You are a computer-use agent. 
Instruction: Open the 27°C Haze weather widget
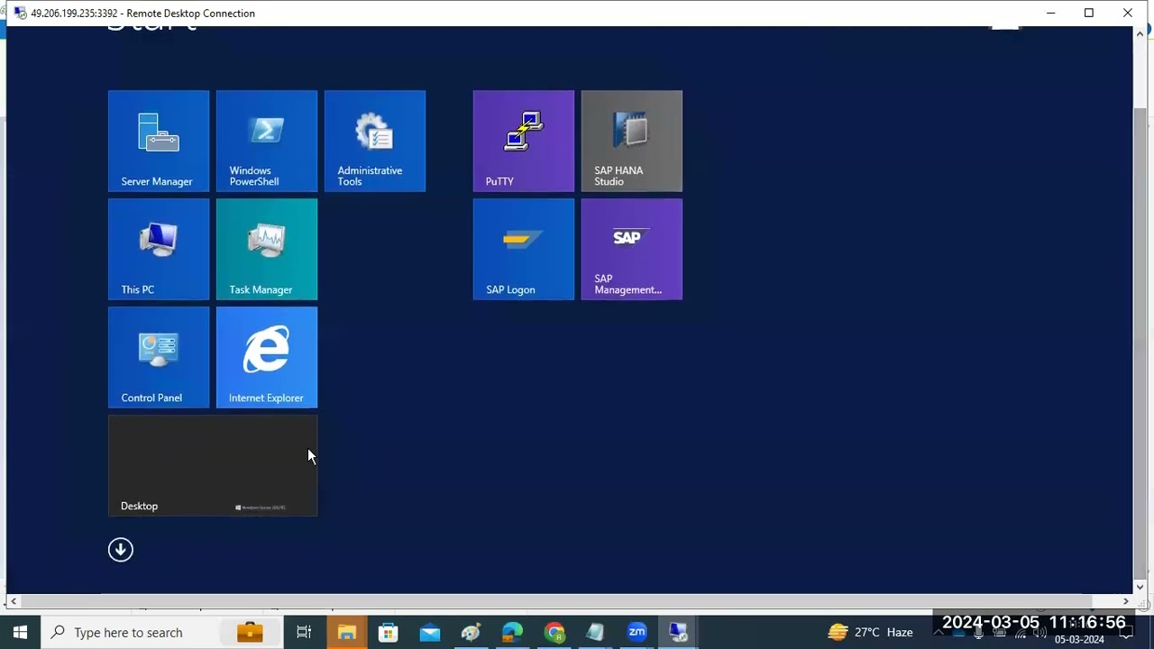pyautogui.click(x=871, y=632)
